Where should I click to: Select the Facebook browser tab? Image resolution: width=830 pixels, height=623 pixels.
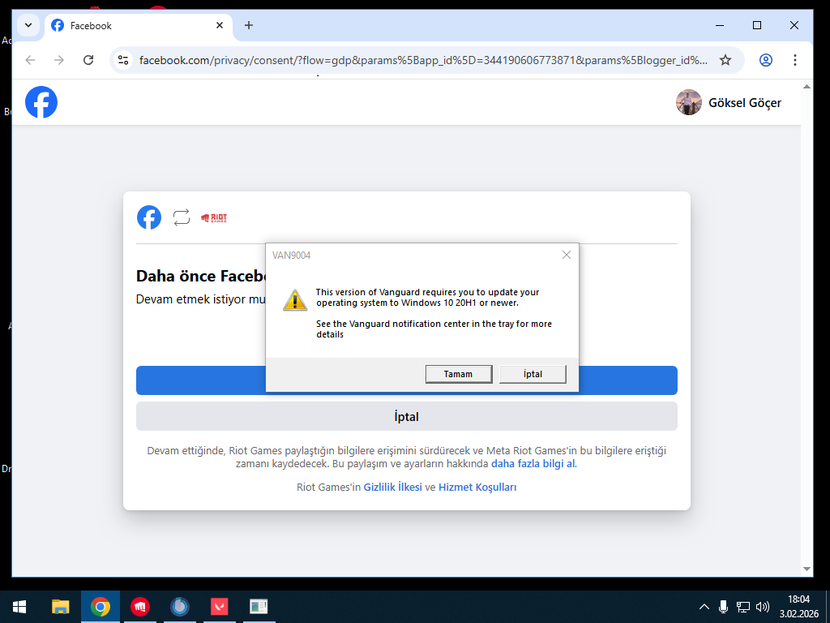click(139, 25)
